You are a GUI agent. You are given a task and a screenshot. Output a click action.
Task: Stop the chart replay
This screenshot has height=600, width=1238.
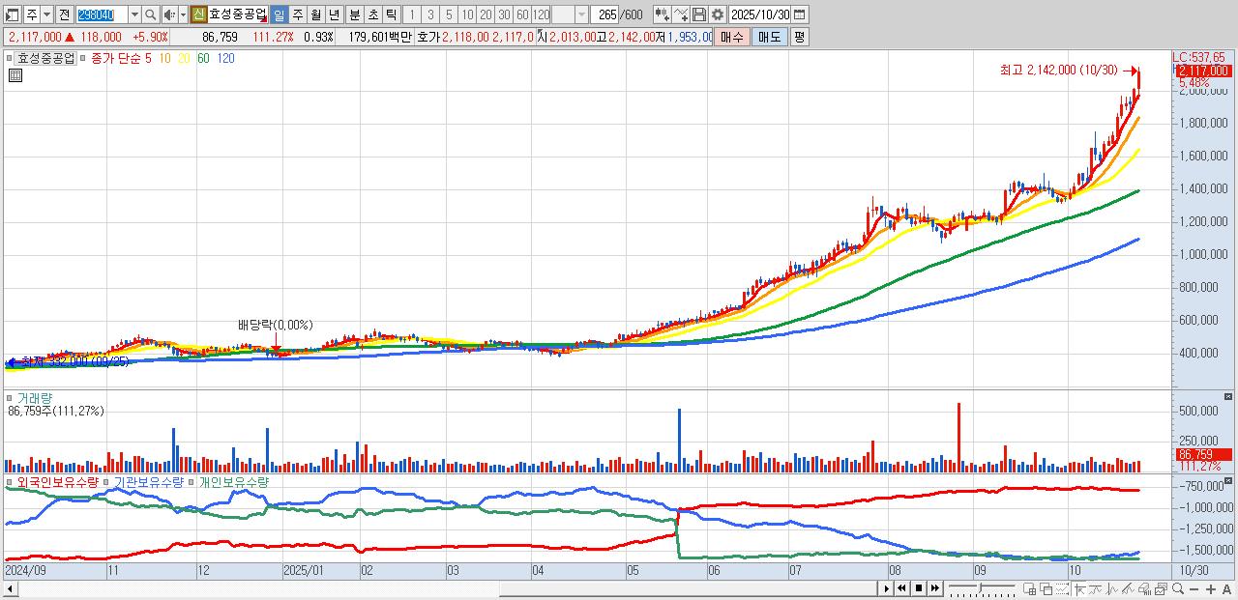coord(919,588)
